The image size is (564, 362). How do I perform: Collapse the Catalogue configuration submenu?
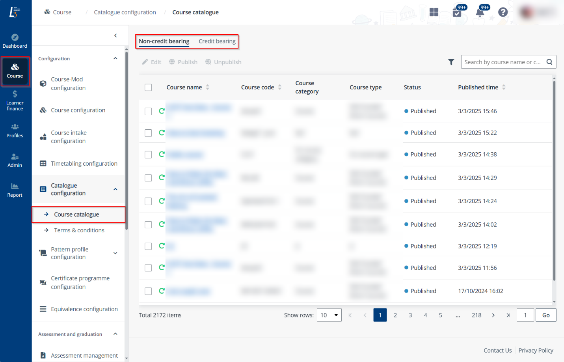click(115, 189)
